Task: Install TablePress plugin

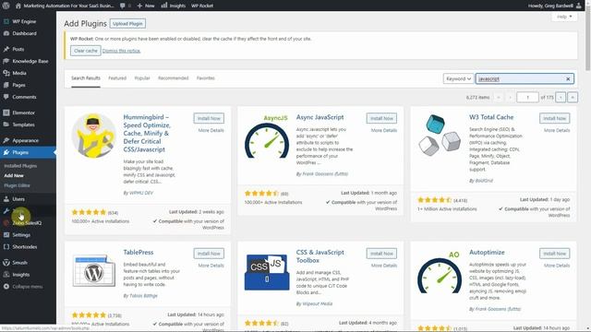Action: pyautogui.click(x=209, y=254)
